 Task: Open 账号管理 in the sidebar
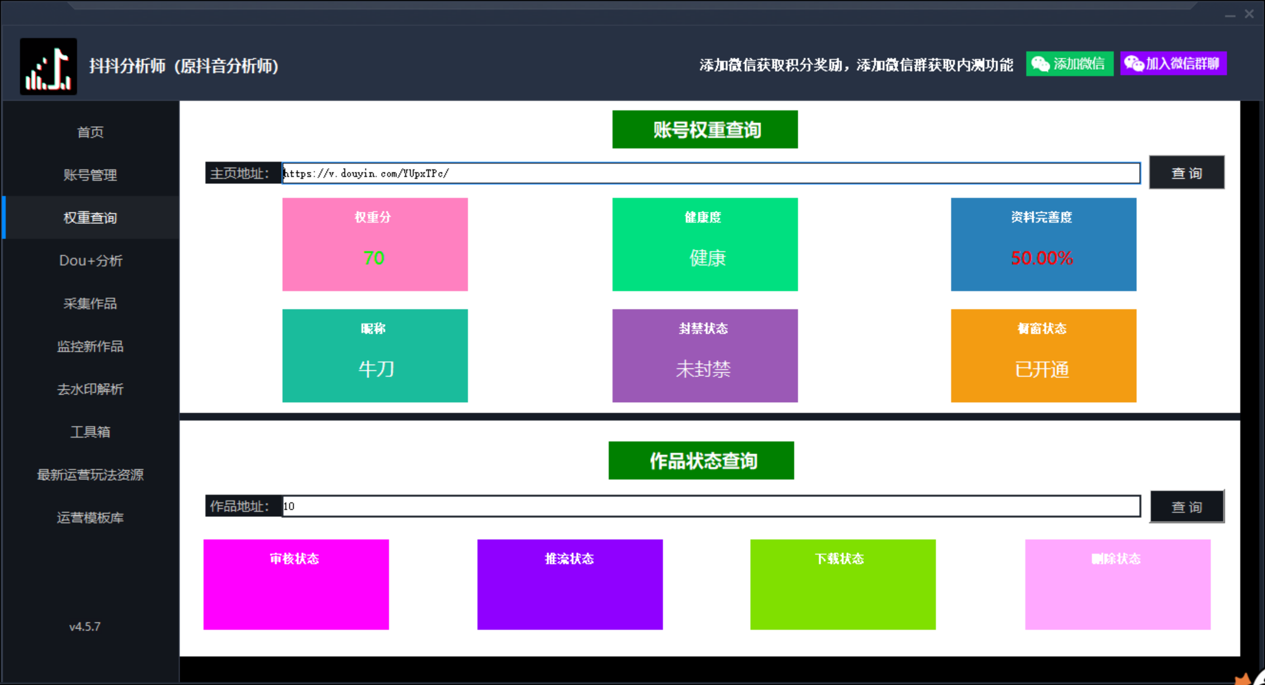coord(91,174)
